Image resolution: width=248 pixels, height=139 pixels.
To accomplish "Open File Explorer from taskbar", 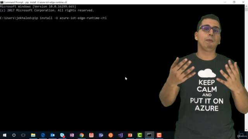I will click(33, 135).
